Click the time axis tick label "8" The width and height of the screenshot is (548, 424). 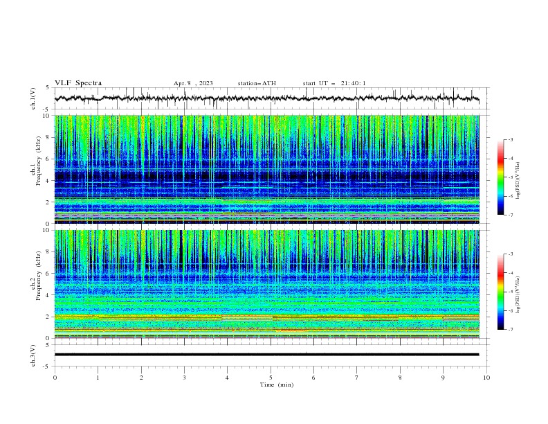400,378
